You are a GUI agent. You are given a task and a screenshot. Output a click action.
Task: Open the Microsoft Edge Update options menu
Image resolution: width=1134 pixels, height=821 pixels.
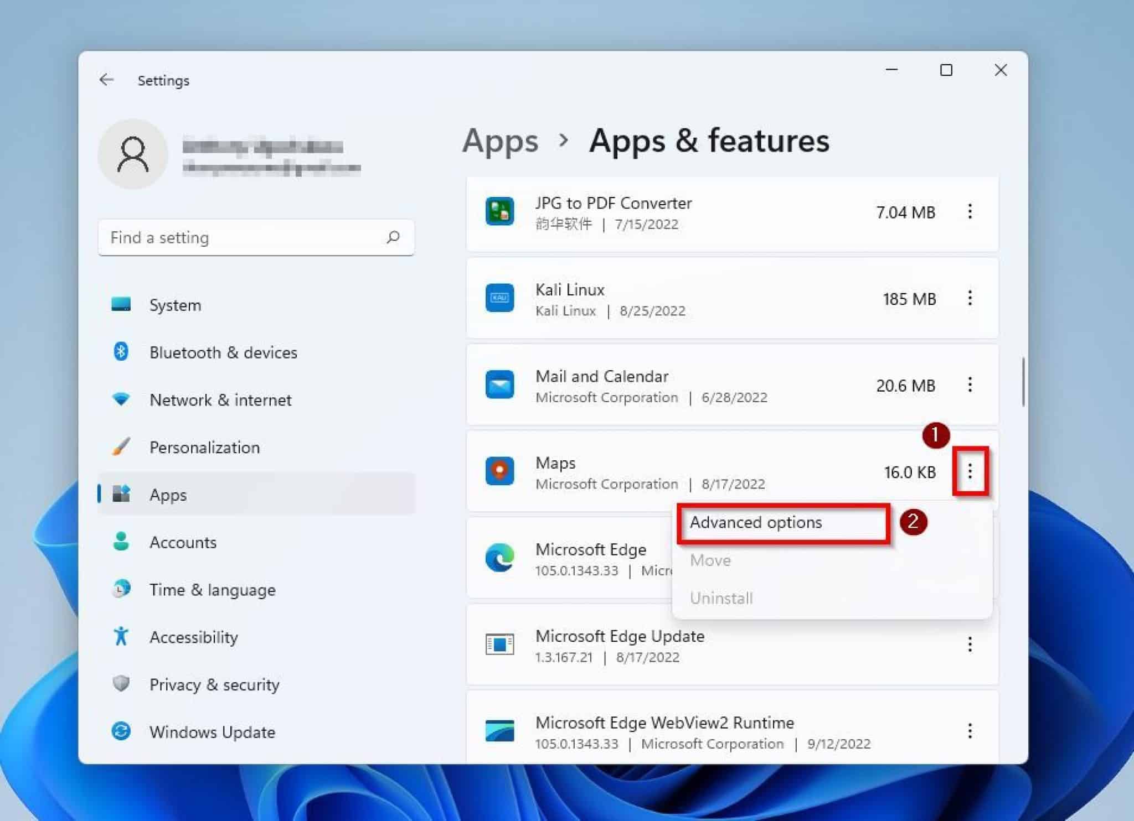click(x=971, y=645)
